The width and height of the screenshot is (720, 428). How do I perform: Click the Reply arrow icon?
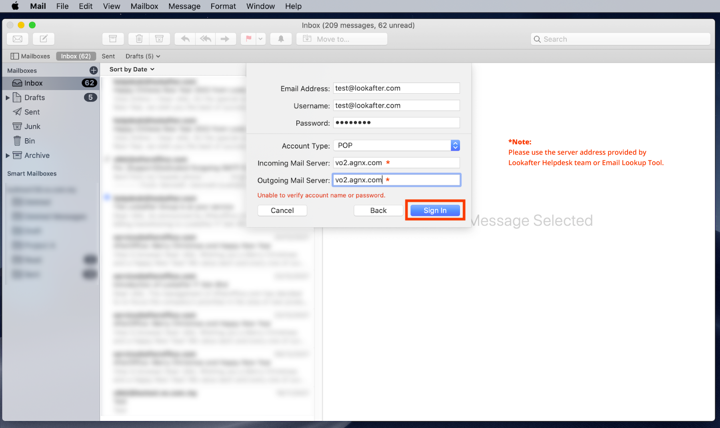pos(185,39)
